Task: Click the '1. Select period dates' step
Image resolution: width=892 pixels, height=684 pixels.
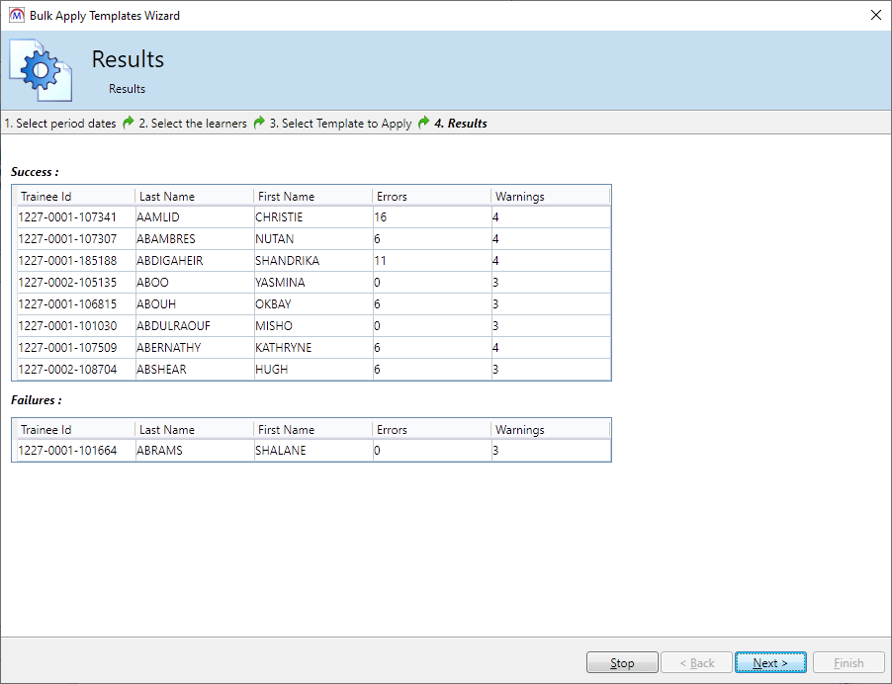Action: tap(60, 124)
